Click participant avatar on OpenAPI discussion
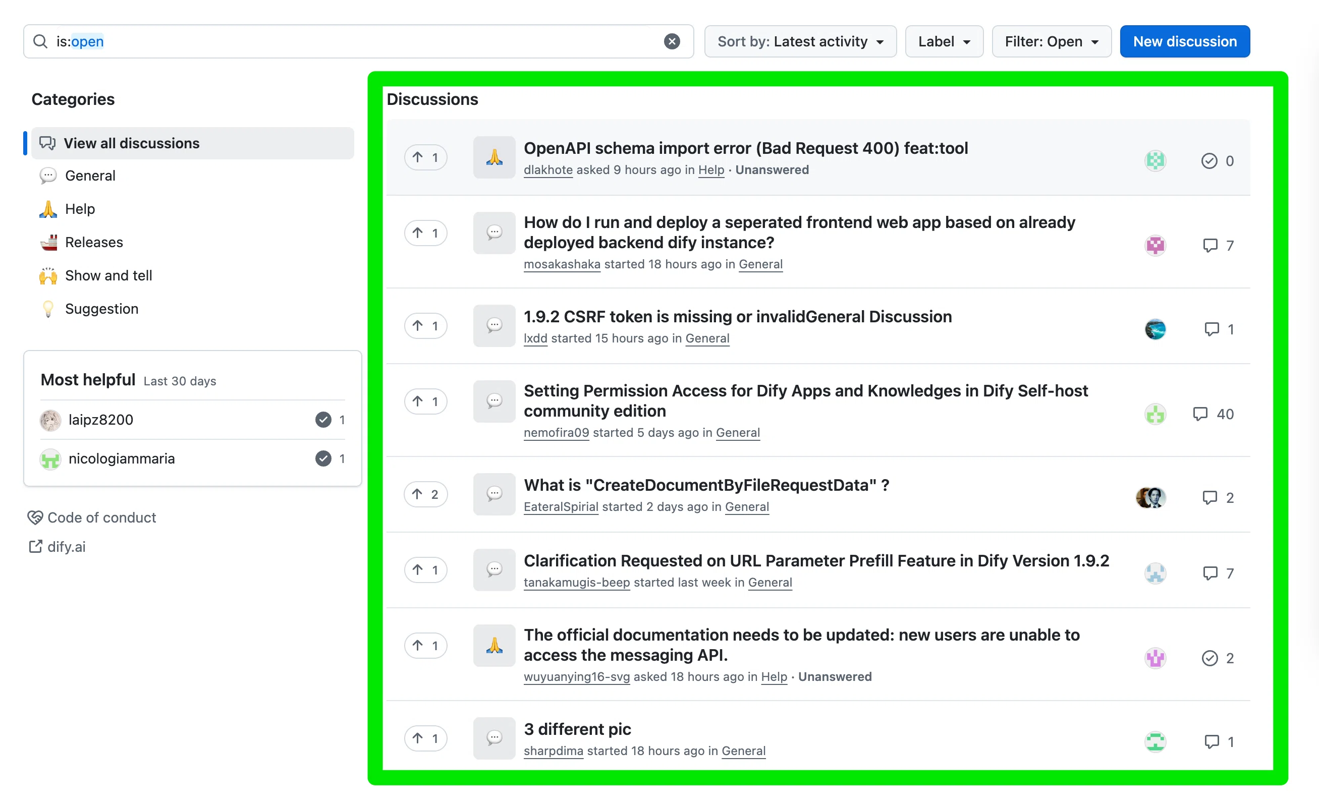The height and width of the screenshot is (806, 1319). 1155,160
